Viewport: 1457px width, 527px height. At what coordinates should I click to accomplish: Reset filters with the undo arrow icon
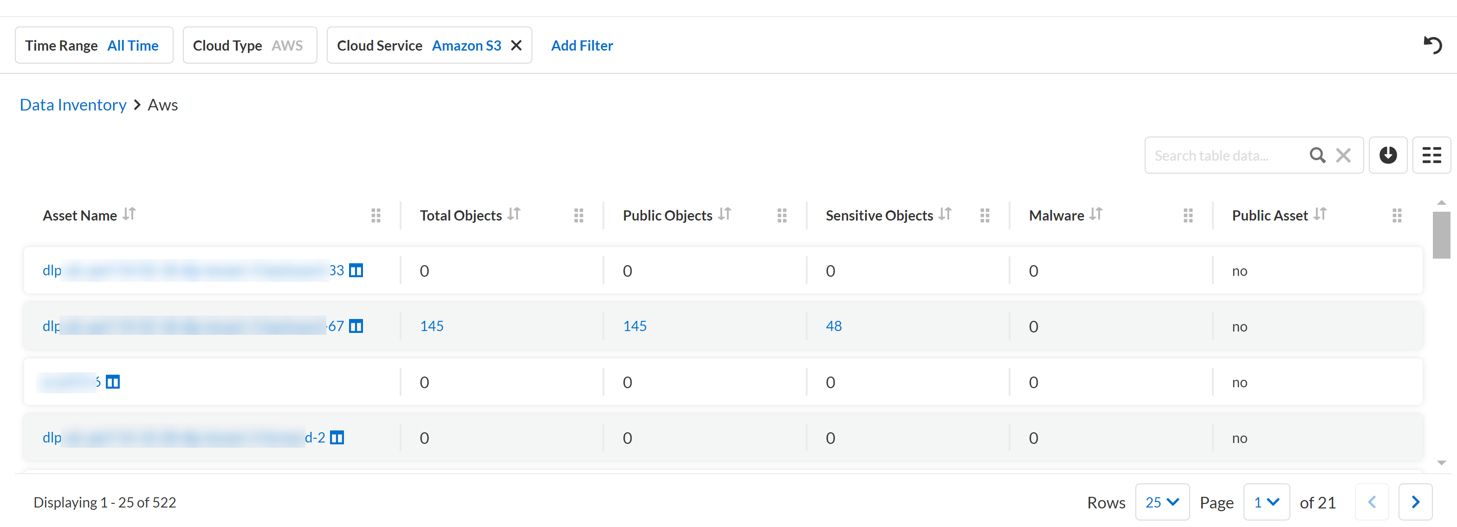coord(1432,45)
